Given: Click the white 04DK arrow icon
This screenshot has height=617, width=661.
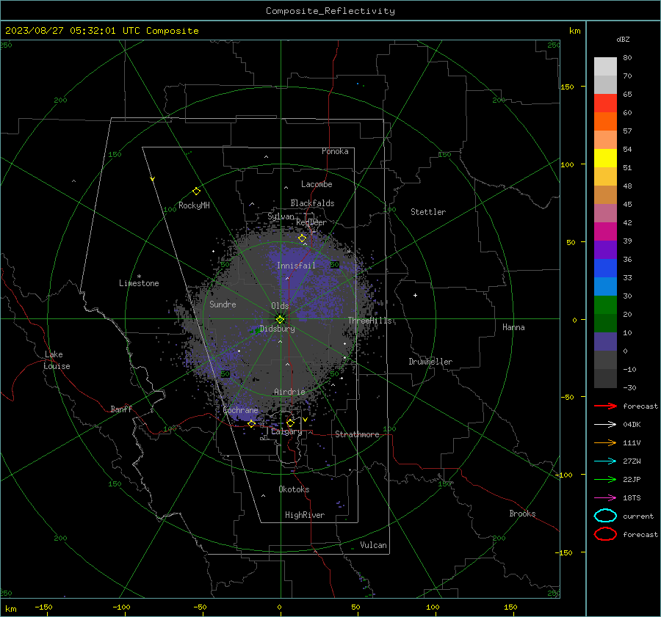Looking at the screenshot, I should (x=605, y=424).
